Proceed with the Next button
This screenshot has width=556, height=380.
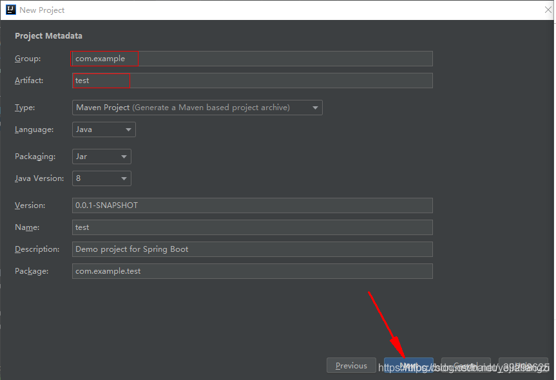click(x=408, y=365)
